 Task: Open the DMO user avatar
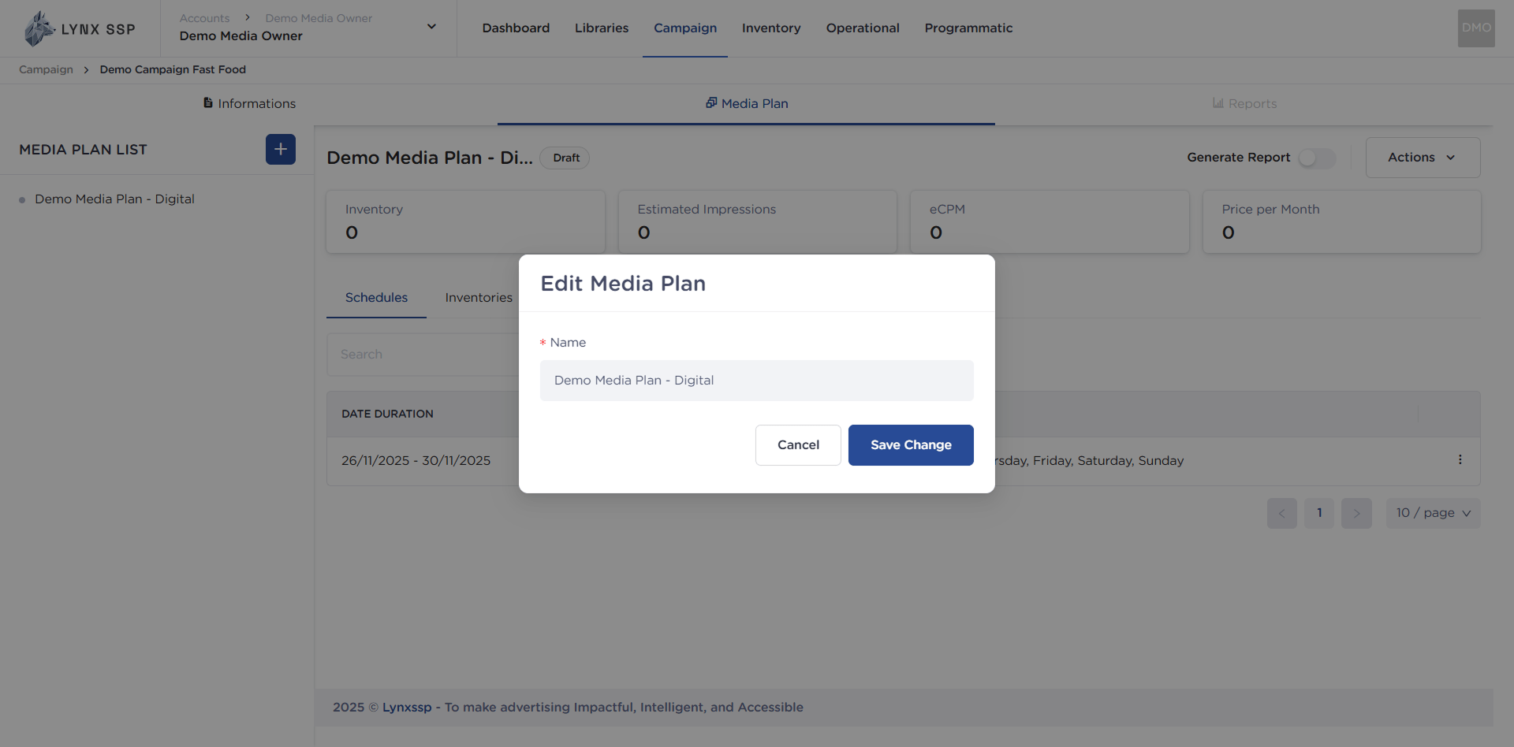pyautogui.click(x=1476, y=28)
